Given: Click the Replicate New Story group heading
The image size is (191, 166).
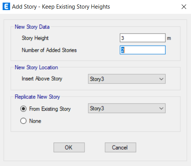Looking at the screenshot, I should [37, 97].
